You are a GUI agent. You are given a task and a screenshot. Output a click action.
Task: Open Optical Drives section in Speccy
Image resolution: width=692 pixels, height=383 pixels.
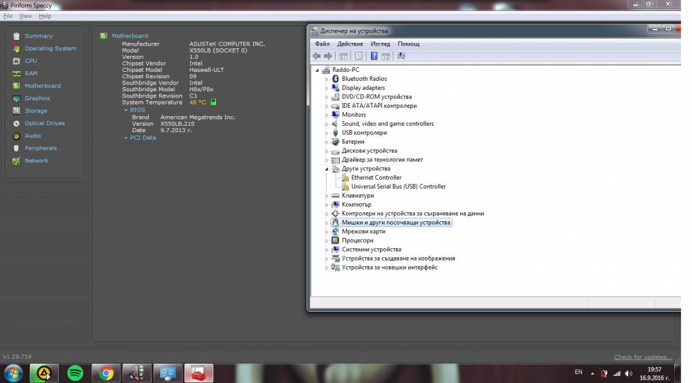[x=44, y=124]
